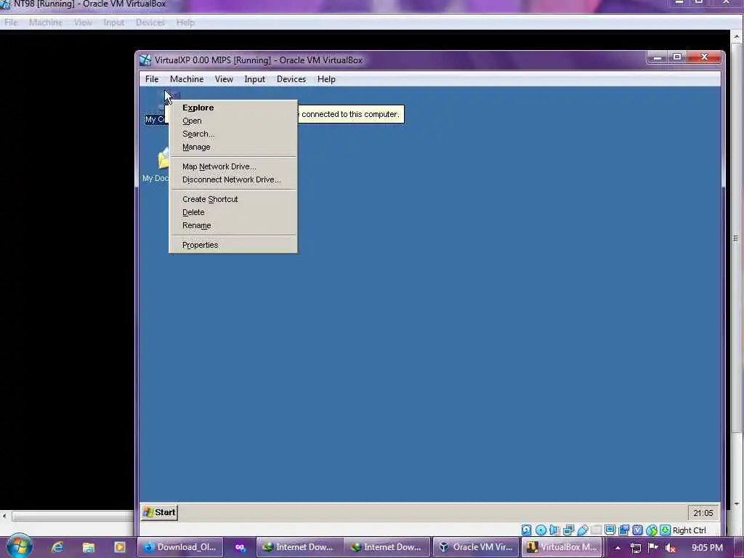Click the virtualization features V icon

[x=638, y=530]
